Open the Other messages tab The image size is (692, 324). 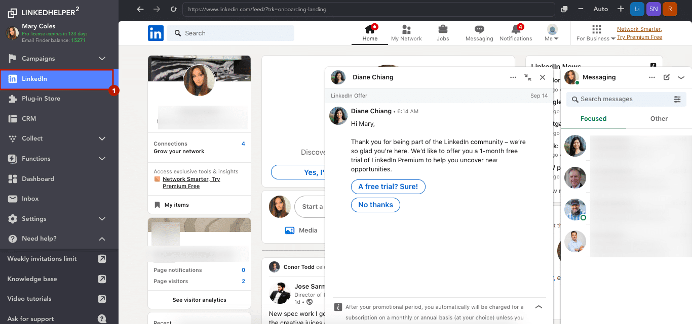coord(659,118)
